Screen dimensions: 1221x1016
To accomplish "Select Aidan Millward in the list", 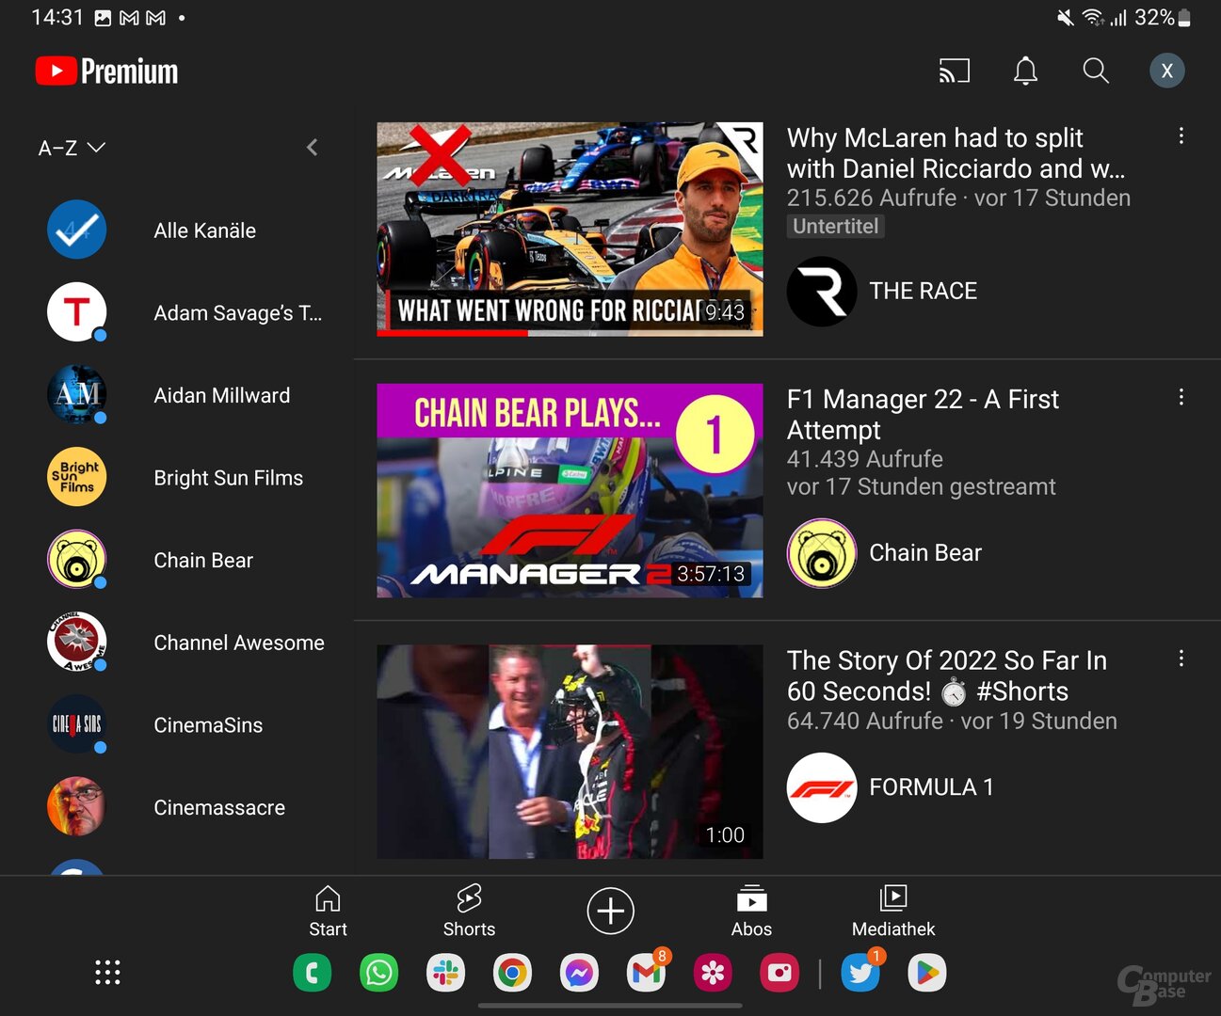I will click(222, 395).
